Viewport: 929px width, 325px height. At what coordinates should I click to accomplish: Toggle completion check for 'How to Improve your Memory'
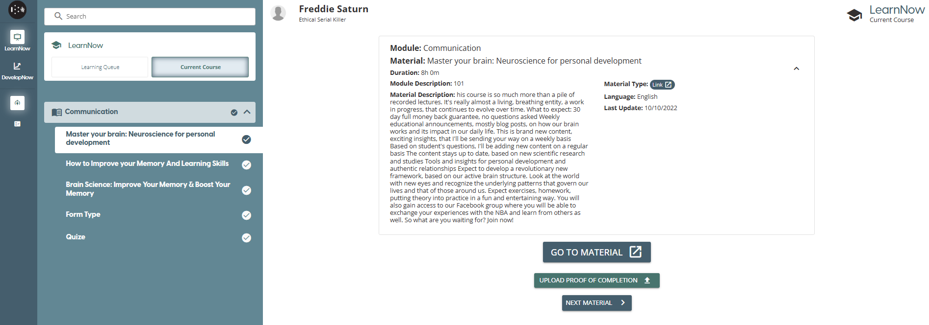(x=246, y=165)
